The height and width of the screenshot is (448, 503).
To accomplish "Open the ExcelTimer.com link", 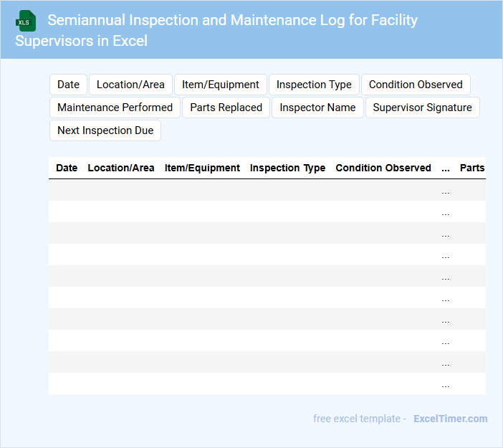I will click(x=451, y=419).
